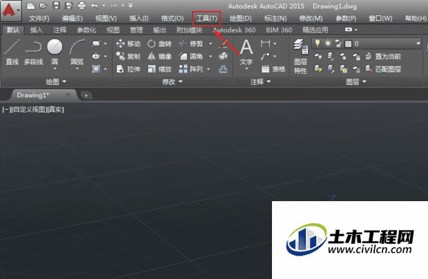Click the 真实 visual style label
Viewport: 428px width, 279px height.
point(55,110)
